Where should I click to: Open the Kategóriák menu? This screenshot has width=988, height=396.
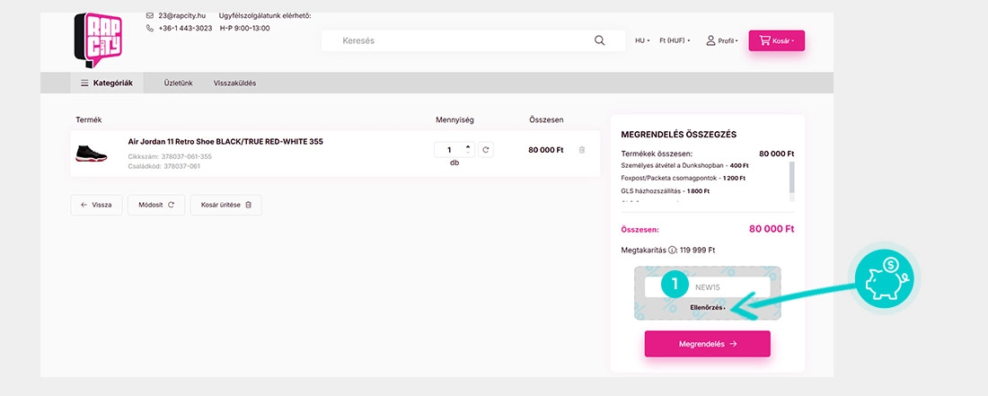[107, 84]
